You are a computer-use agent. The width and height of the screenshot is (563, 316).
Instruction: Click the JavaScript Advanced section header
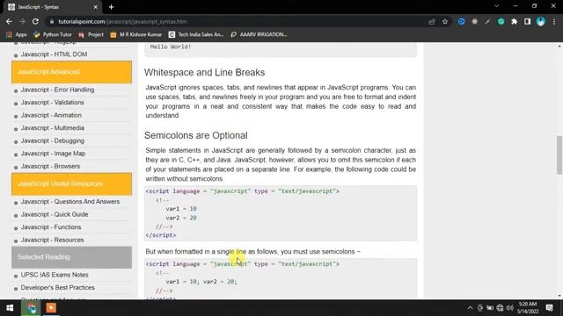[x=71, y=72]
